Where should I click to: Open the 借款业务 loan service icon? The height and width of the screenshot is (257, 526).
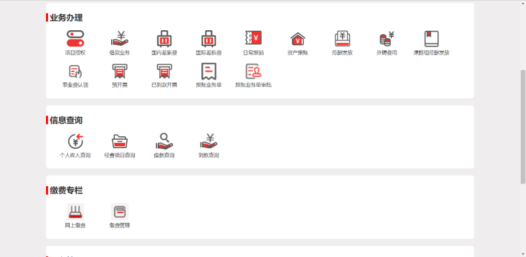(x=120, y=39)
